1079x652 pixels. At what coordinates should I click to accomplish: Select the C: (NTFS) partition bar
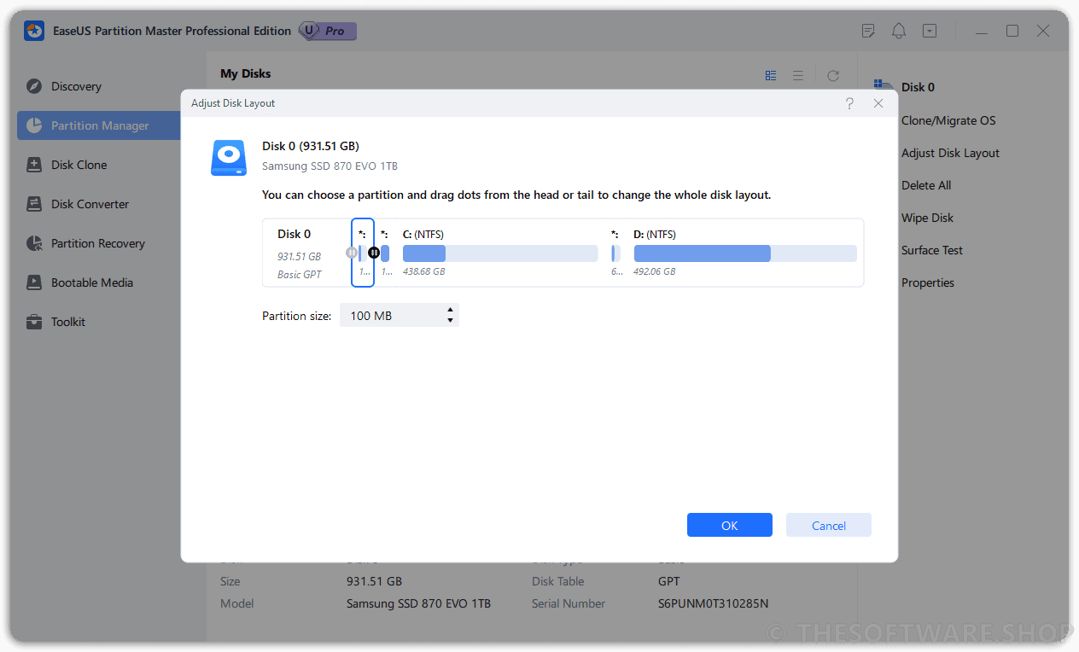500,253
